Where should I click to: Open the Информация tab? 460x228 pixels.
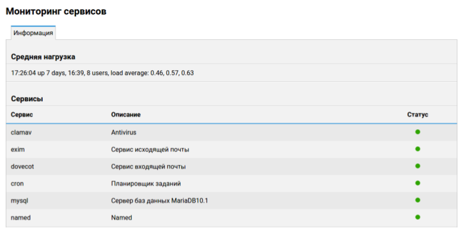(x=33, y=33)
